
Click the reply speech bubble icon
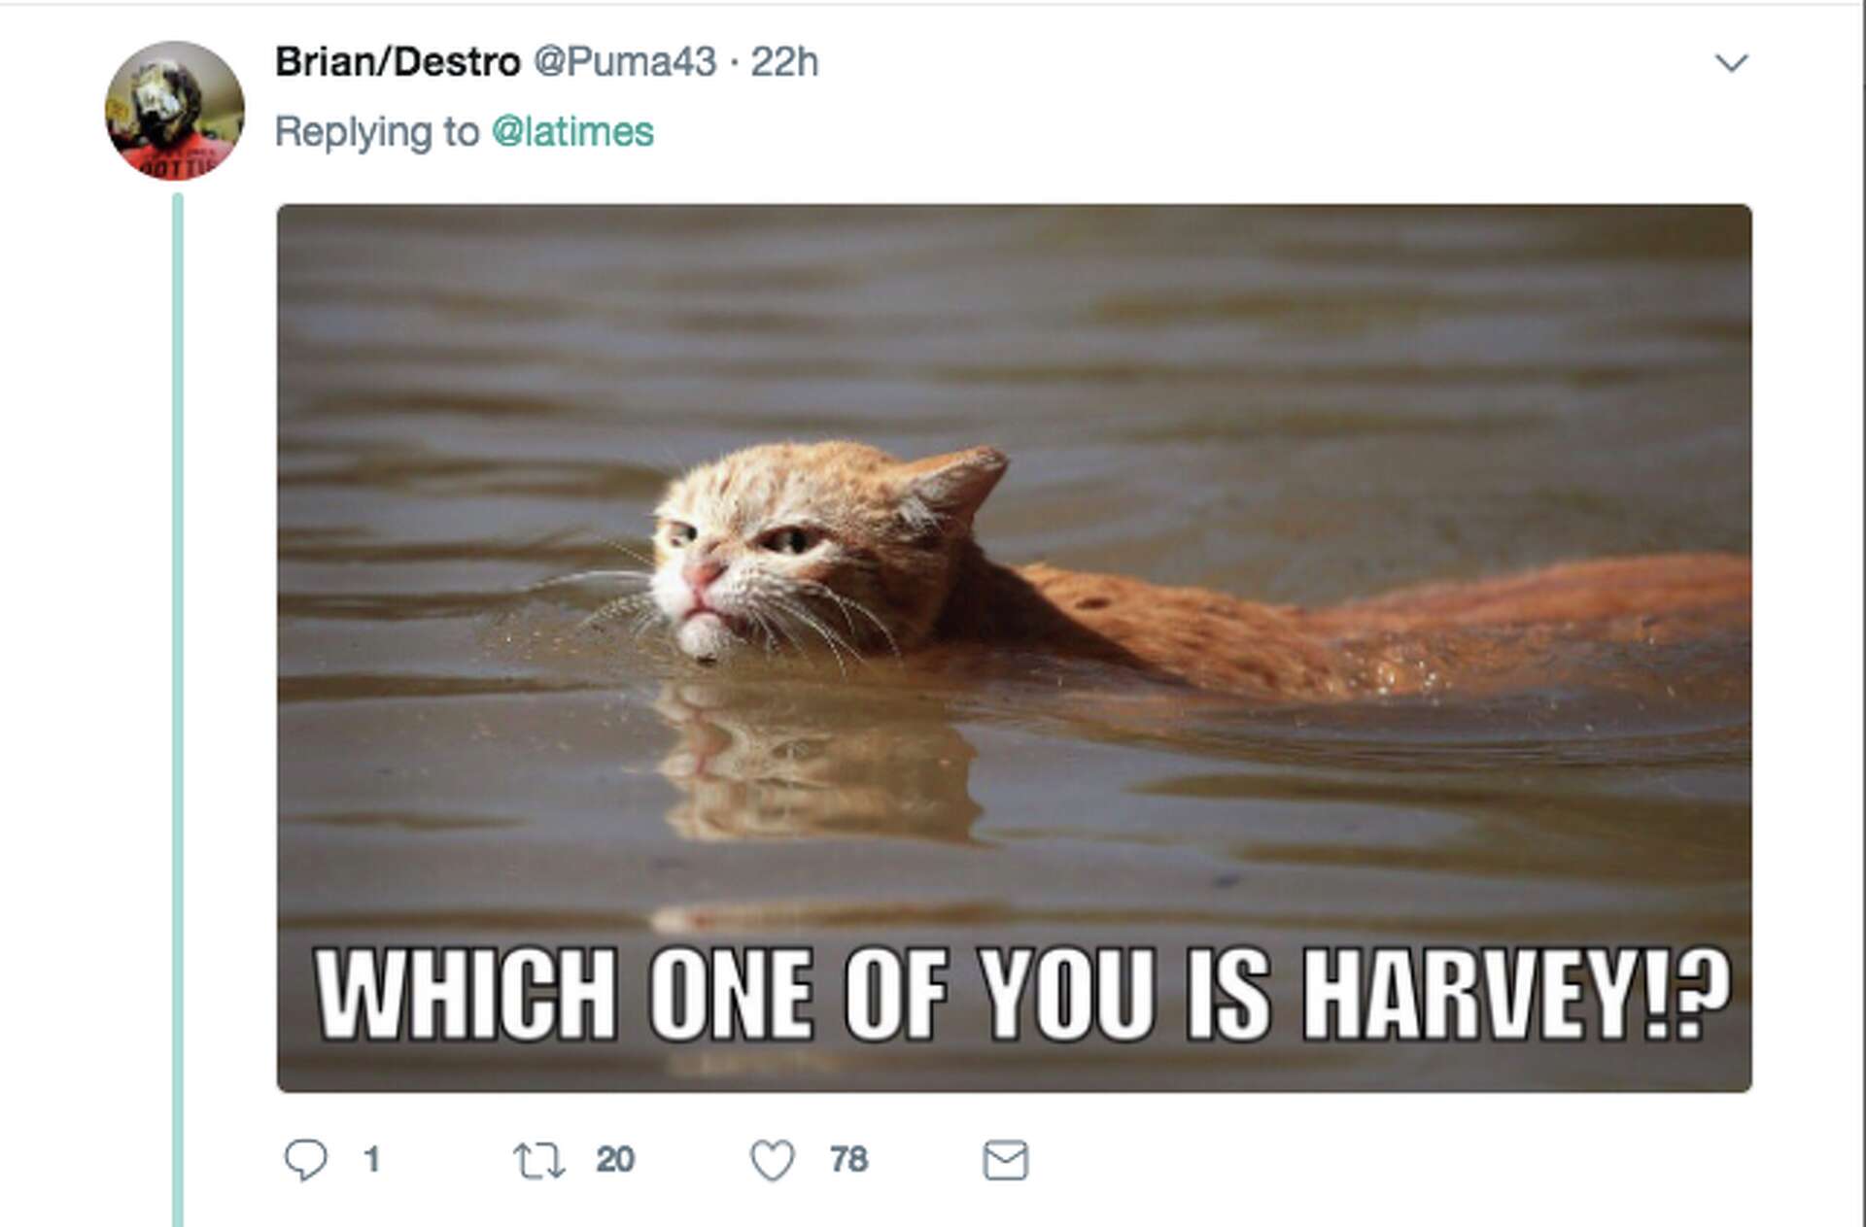click(x=307, y=1158)
